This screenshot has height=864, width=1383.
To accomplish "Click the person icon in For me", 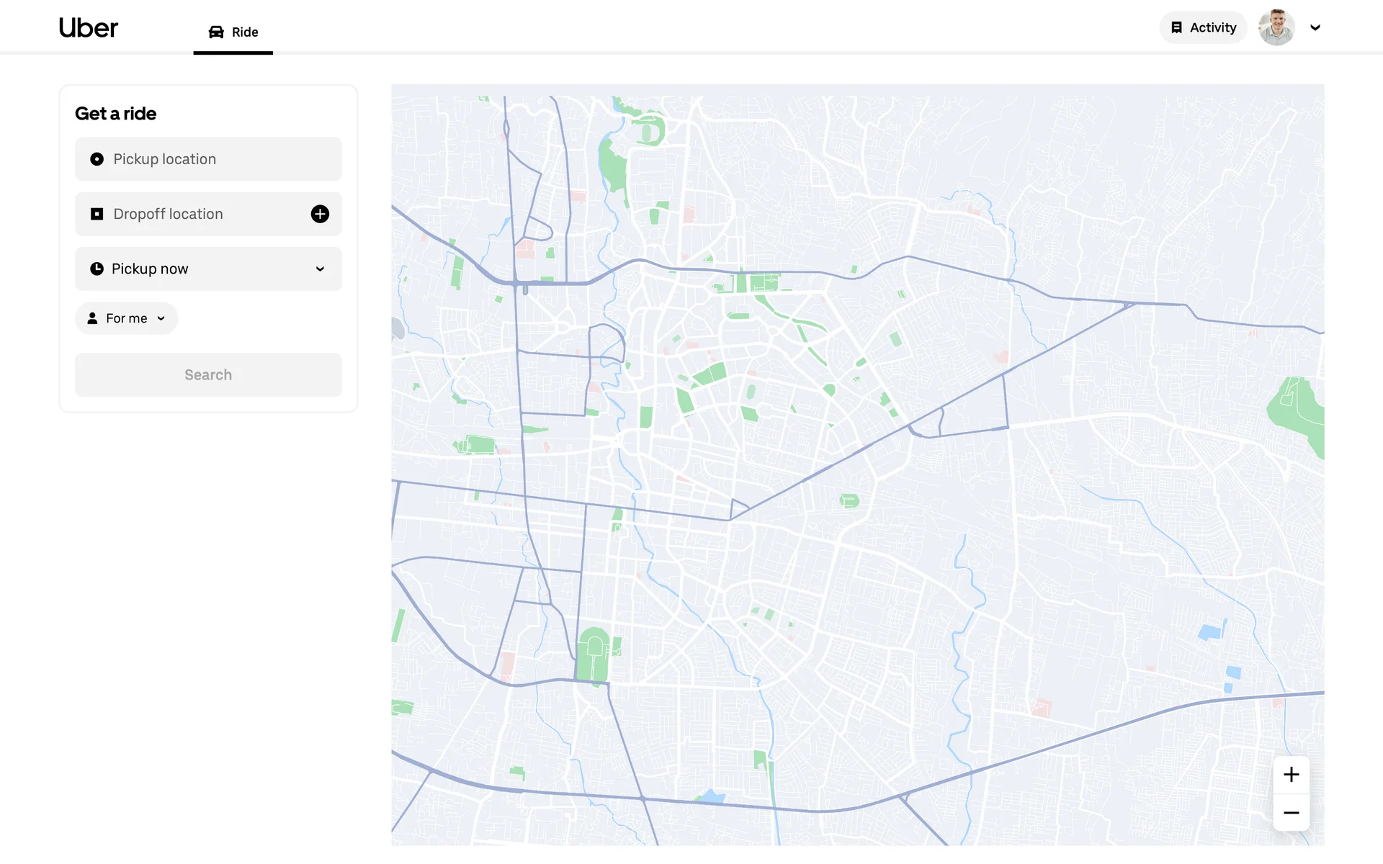I will [x=92, y=318].
